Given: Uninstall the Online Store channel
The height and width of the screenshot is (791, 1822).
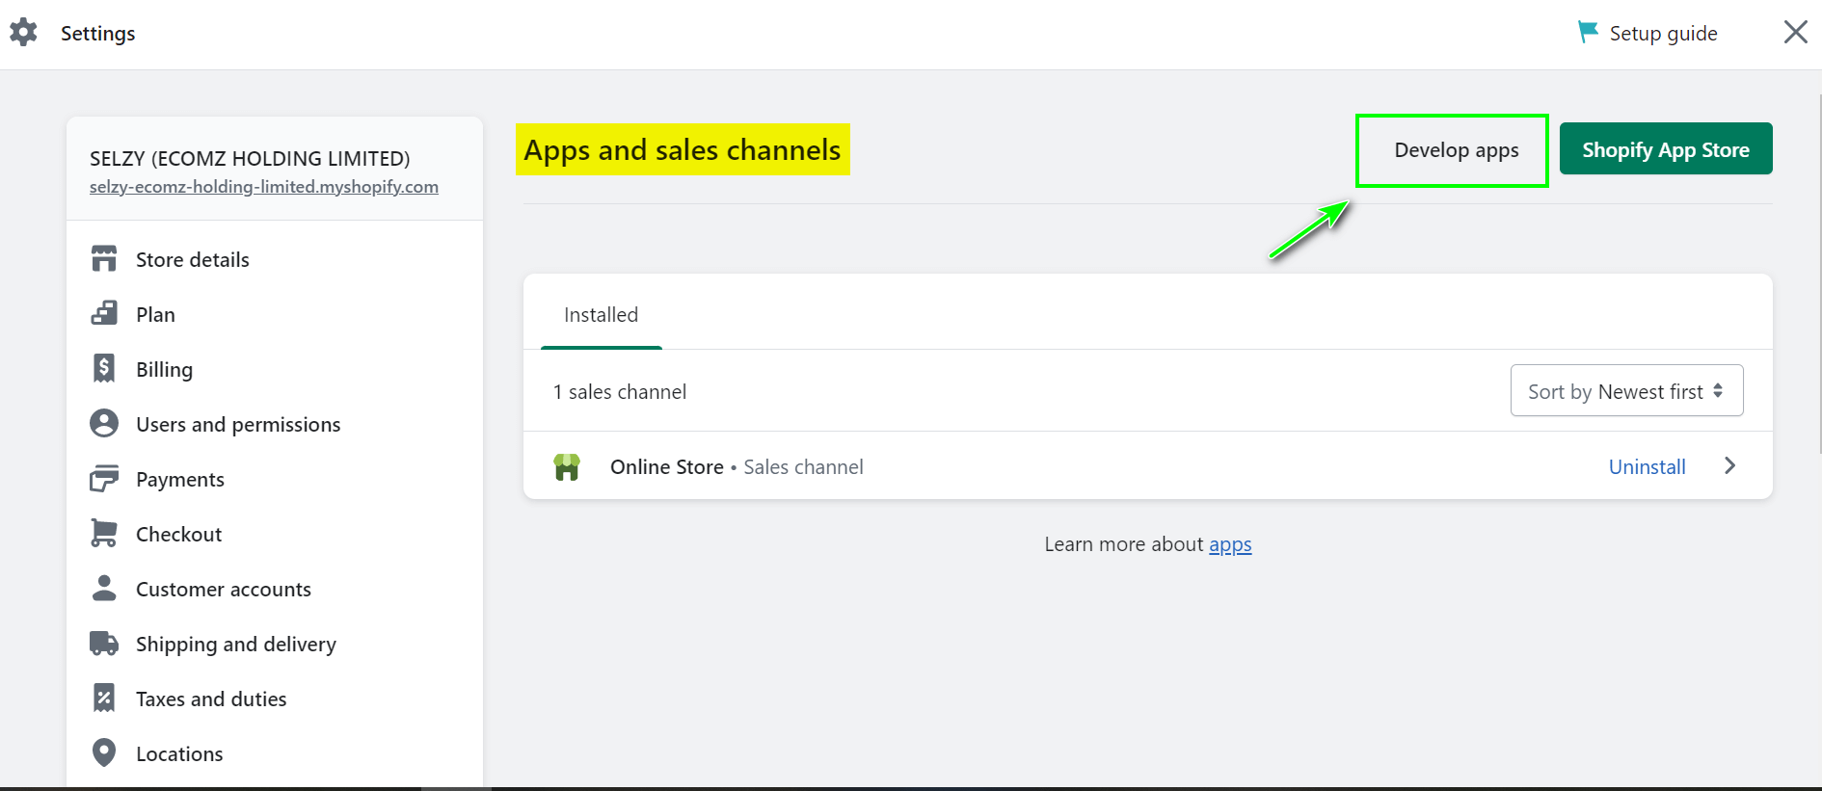Looking at the screenshot, I should [x=1647, y=466].
